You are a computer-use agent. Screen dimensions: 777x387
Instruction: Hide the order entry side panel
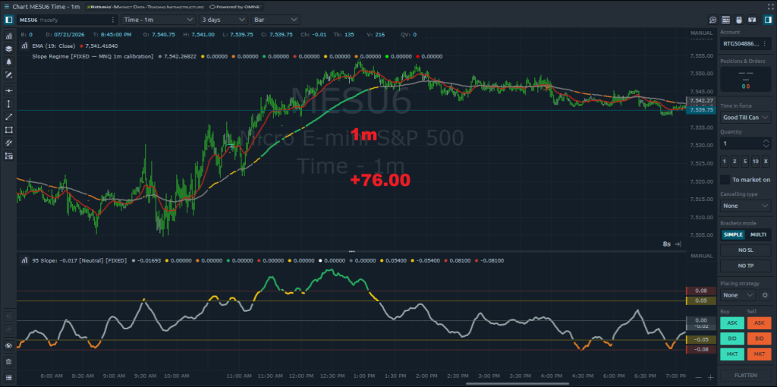pos(768,20)
